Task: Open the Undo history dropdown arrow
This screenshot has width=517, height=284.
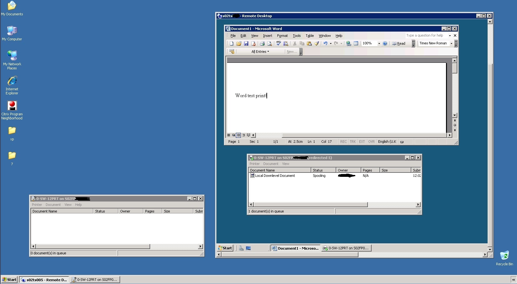Action: 331,43
